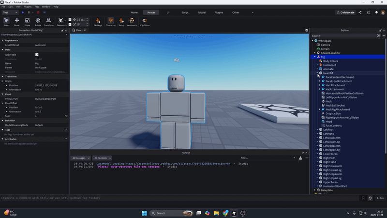Switch to the Home tab

coord(134,13)
